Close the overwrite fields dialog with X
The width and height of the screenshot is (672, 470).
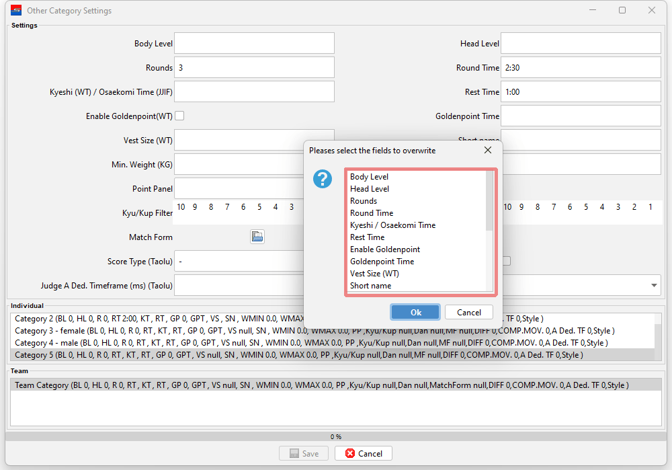[x=488, y=150]
